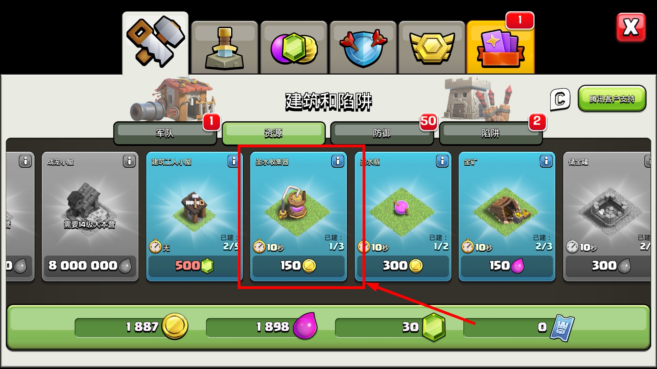Open the hammer and saw buildings shop tab
The width and height of the screenshot is (657, 369).
(x=155, y=43)
